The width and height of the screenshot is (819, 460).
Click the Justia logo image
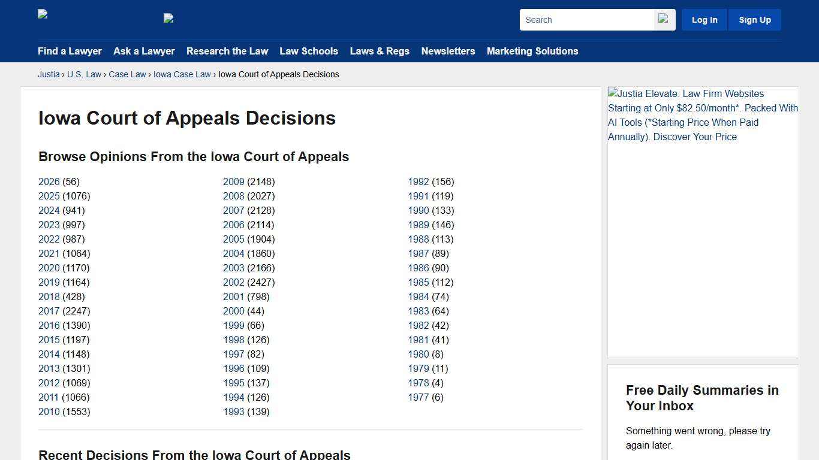(x=43, y=14)
